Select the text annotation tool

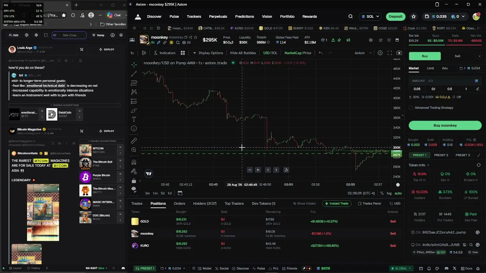[x=134, y=119]
